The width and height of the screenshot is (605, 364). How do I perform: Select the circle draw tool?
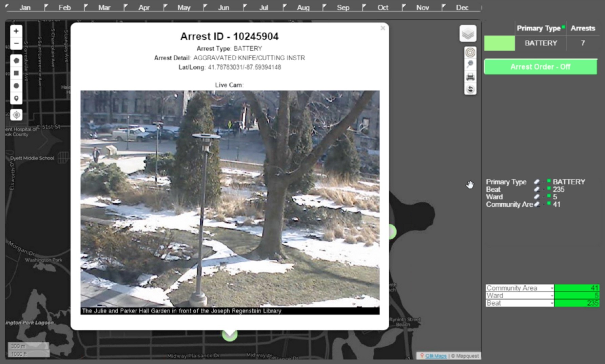16,86
